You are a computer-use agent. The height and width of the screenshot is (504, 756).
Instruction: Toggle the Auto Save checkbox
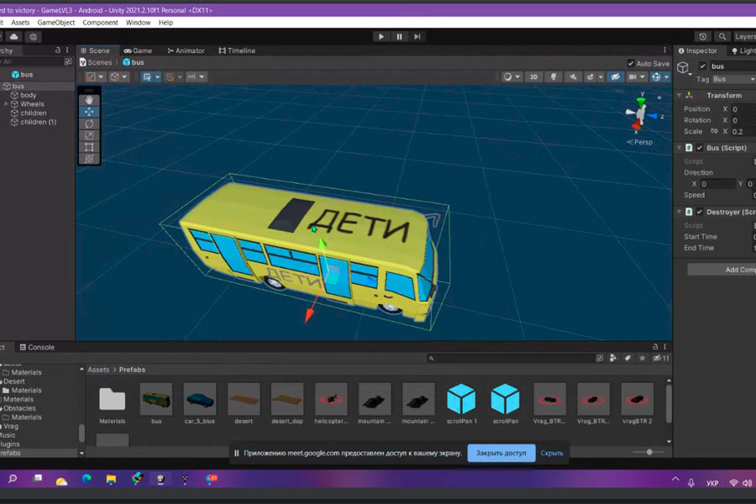coord(632,64)
